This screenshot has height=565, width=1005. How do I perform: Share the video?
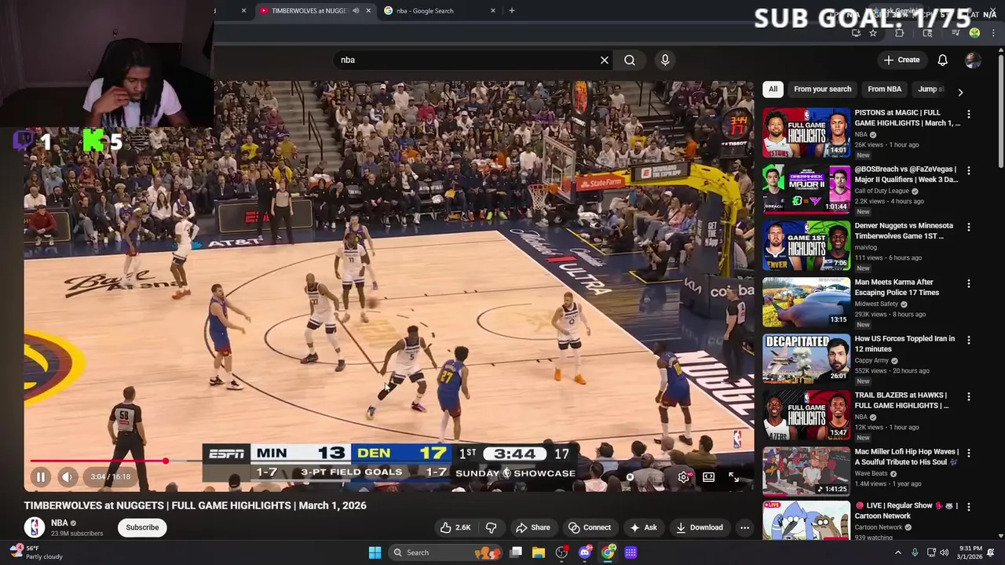click(532, 527)
